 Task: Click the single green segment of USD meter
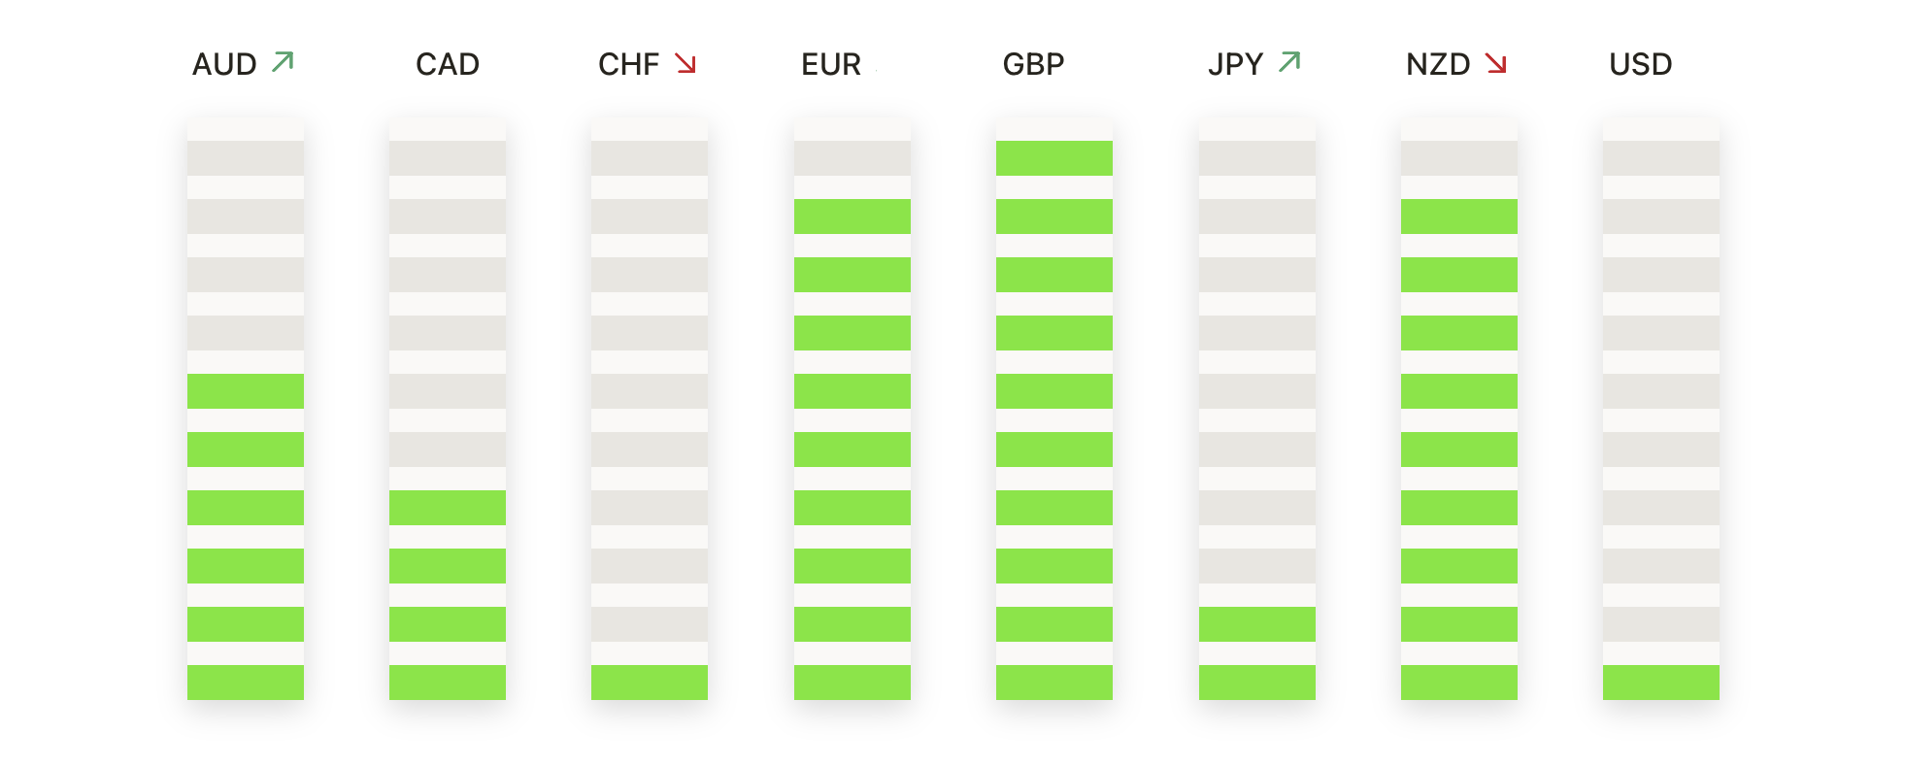[1661, 683]
